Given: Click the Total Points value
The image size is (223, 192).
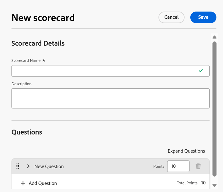Looking at the screenshot, I should click(203, 183).
